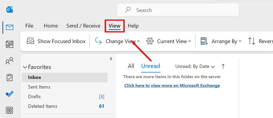This screenshot has height=118, width=273.
Task: Open the More Apps grid icon
Action: tap(10, 110)
